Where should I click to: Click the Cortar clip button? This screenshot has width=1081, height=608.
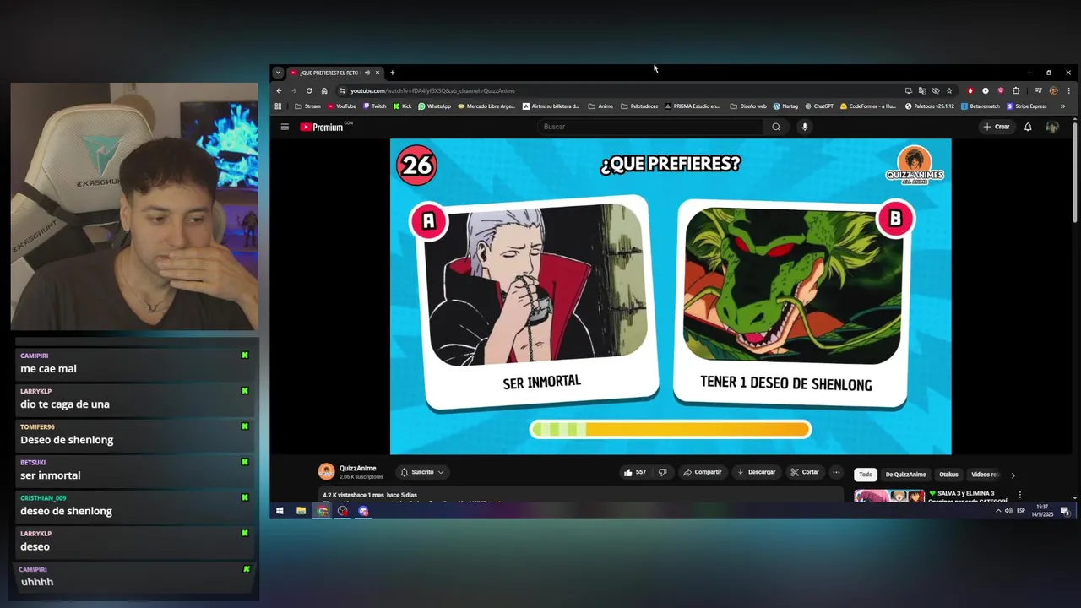point(805,472)
